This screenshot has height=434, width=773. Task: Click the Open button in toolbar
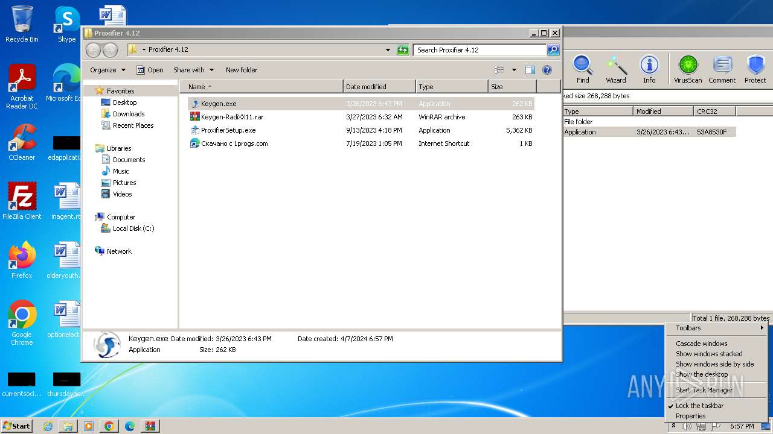pyautogui.click(x=150, y=70)
